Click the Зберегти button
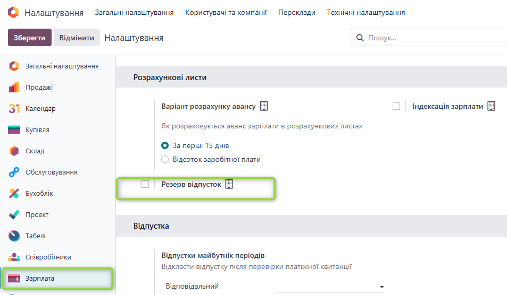The width and height of the screenshot is (507, 295). [x=30, y=37]
